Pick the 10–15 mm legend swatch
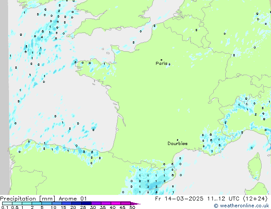Image resolution: width=271 pixels, height=209 pixels. (x=56, y=203)
